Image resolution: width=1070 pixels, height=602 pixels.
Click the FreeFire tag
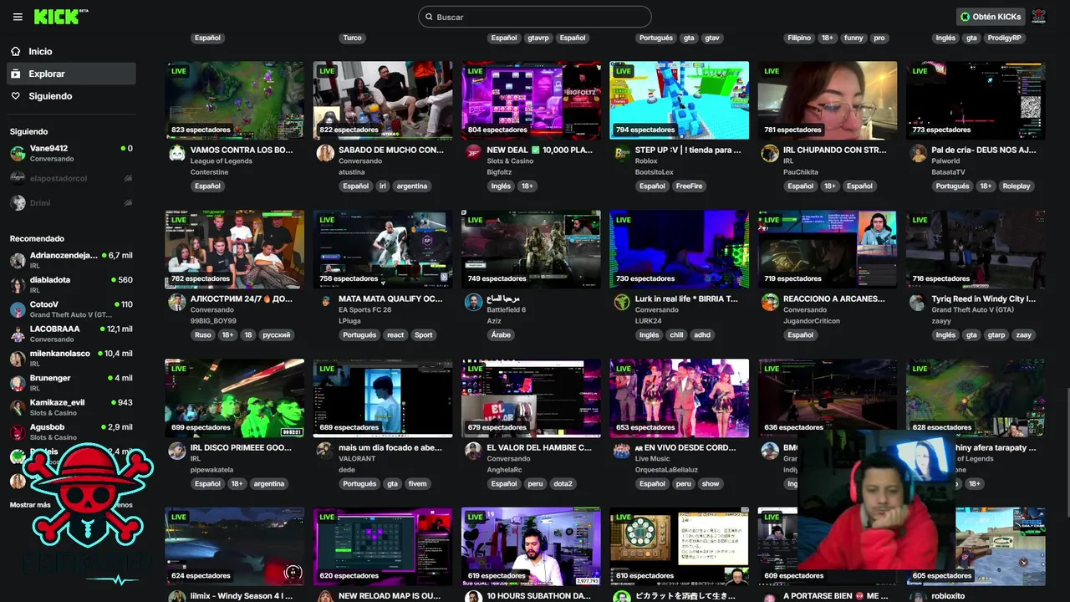point(690,186)
